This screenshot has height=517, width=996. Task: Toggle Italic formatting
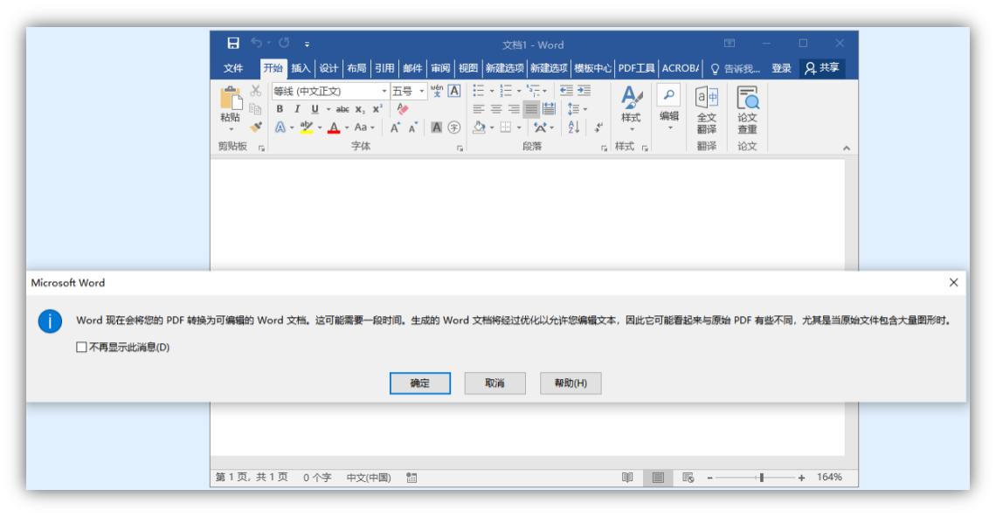[297, 109]
